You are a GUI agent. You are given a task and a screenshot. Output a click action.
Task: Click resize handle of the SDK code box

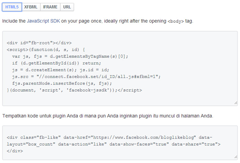pos(235,103)
